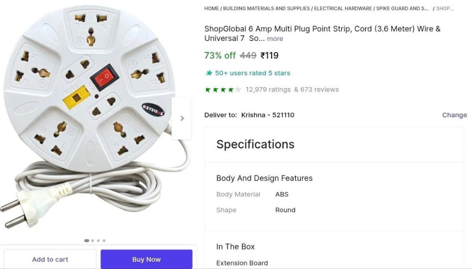Open the Electrical Hardware breadcrumb
Viewport: 472px width, 269px height.
click(x=343, y=8)
